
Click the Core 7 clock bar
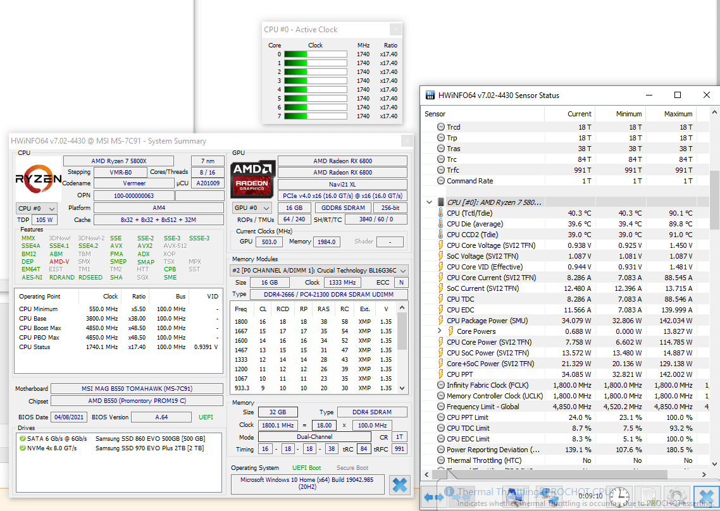click(316, 116)
